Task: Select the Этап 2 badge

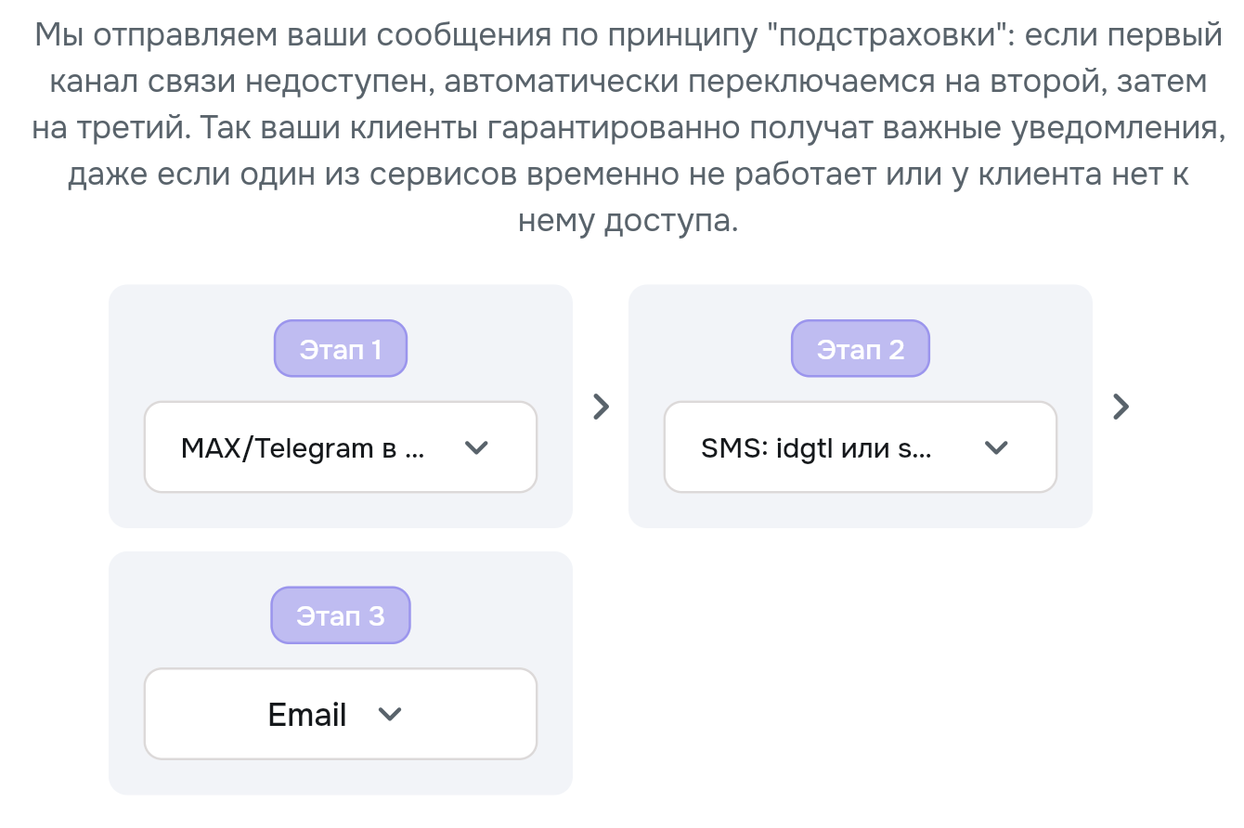Action: click(861, 349)
